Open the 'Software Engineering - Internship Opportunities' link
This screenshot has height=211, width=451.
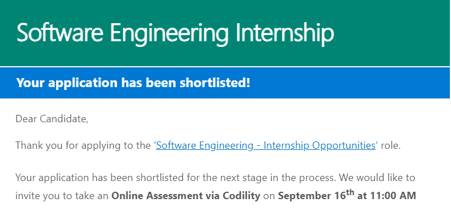266,145
